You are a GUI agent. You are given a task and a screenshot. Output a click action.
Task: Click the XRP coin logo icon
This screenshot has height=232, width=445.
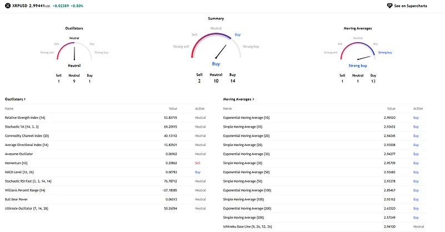click(x=6, y=6)
